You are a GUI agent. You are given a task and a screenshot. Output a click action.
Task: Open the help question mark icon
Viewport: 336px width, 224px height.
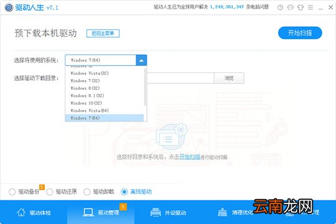pos(280,7)
